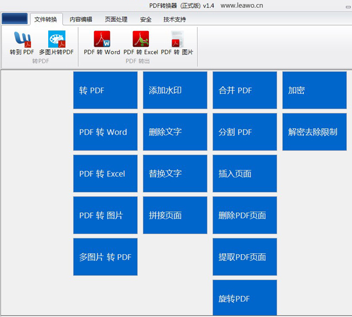Open the 添加水印 tile

pyautogui.click(x=175, y=90)
